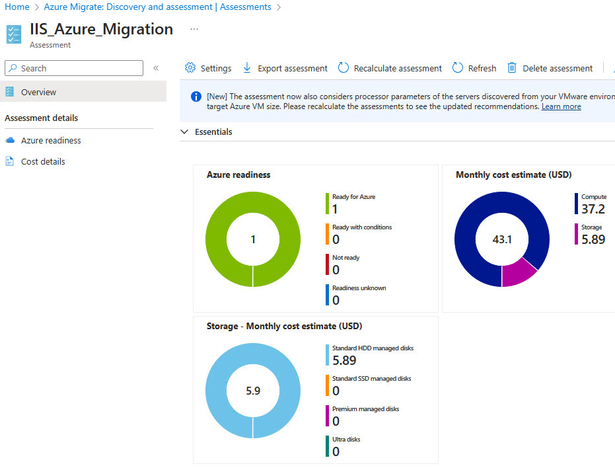Click the Overview checklist icon in sidebar
615x468 pixels.
10,92
